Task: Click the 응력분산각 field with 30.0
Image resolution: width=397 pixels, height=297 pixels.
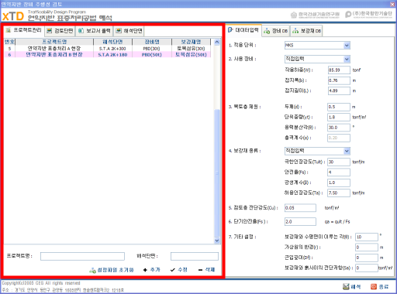Action: coord(339,128)
